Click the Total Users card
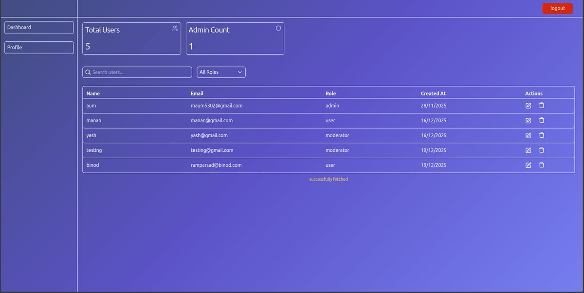The height and width of the screenshot is (293, 584). pyautogui.click(x=132, y=39)
